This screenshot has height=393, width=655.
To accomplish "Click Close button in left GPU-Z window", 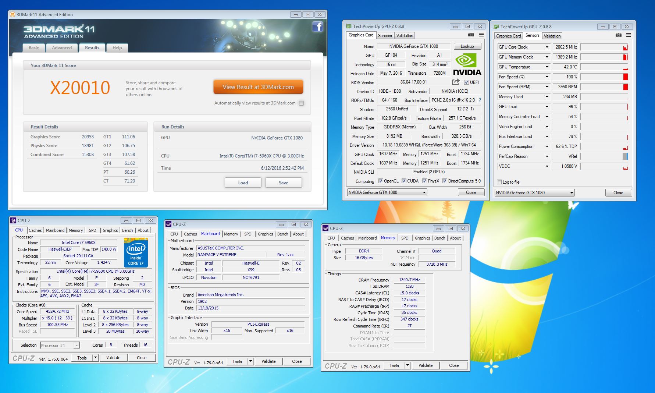I will click(471, 192).
